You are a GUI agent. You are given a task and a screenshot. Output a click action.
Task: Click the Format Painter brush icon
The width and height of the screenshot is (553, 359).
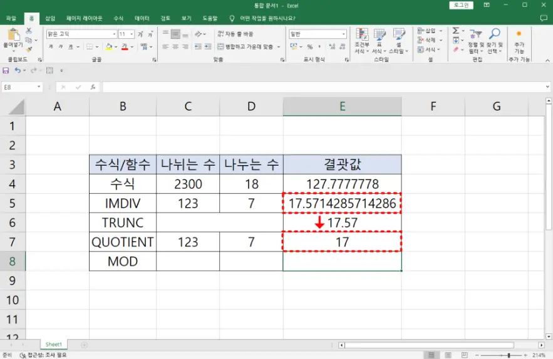[29, 49]
